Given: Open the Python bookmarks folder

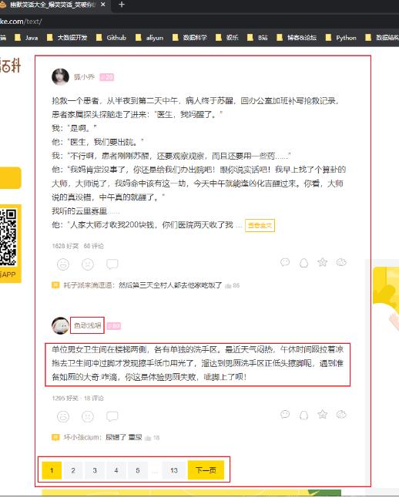Looking at the screenshot, I should coord(341,38).
